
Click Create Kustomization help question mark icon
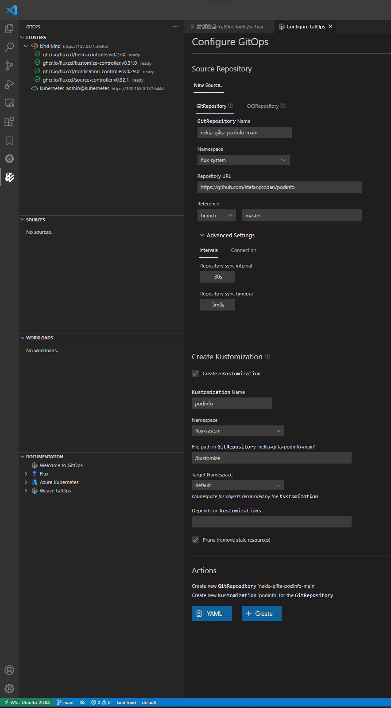(x=267, y=357)
